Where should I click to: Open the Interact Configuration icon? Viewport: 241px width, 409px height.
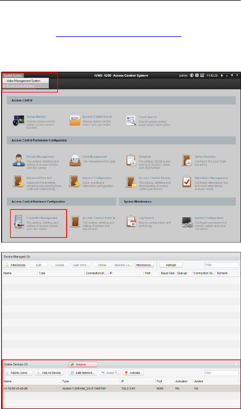pos(75,182)
